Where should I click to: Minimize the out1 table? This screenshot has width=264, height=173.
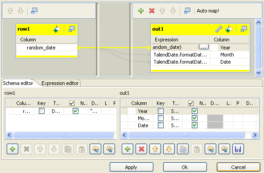[x=244, y=29]
